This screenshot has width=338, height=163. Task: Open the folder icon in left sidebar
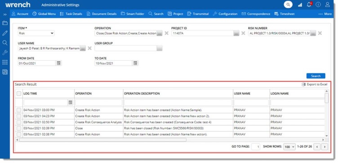[x=5, y=23]
